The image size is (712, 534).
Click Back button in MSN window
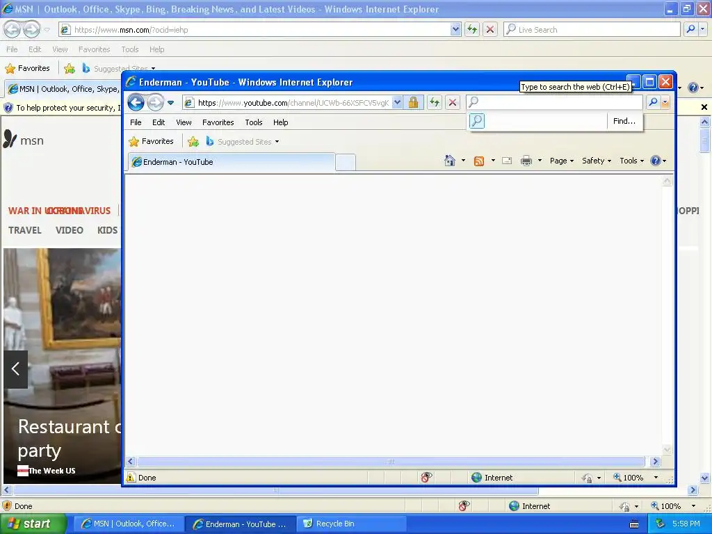pos(13,29)
